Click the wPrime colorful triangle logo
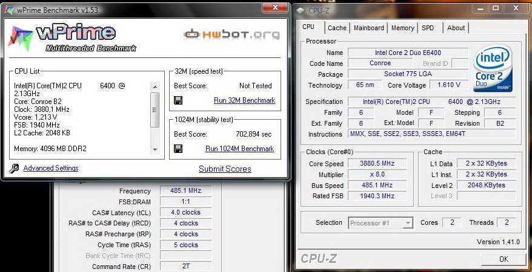This screenshot has width=532, height=272. pyautogui.click(x=21, y=38)
